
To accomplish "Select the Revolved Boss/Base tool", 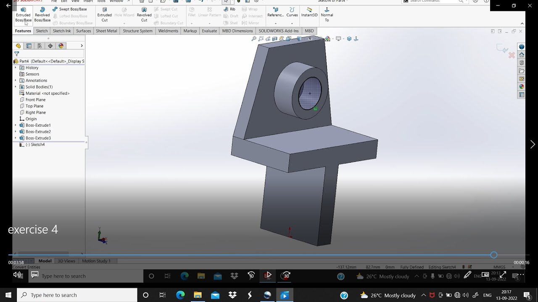I will coord(42,15).
